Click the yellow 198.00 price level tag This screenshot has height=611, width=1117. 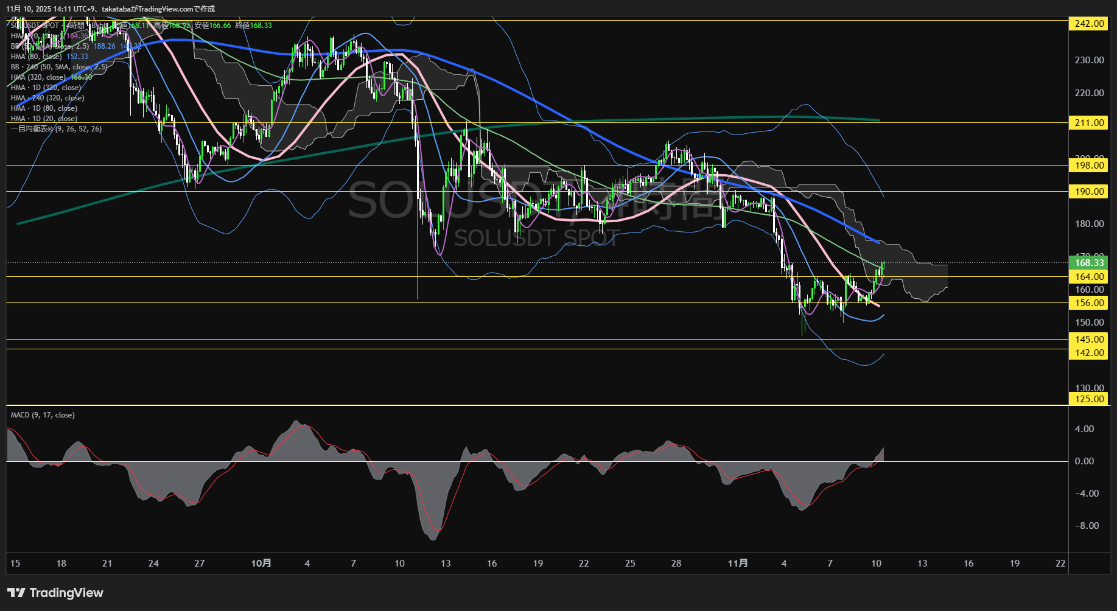[1088, 166]
